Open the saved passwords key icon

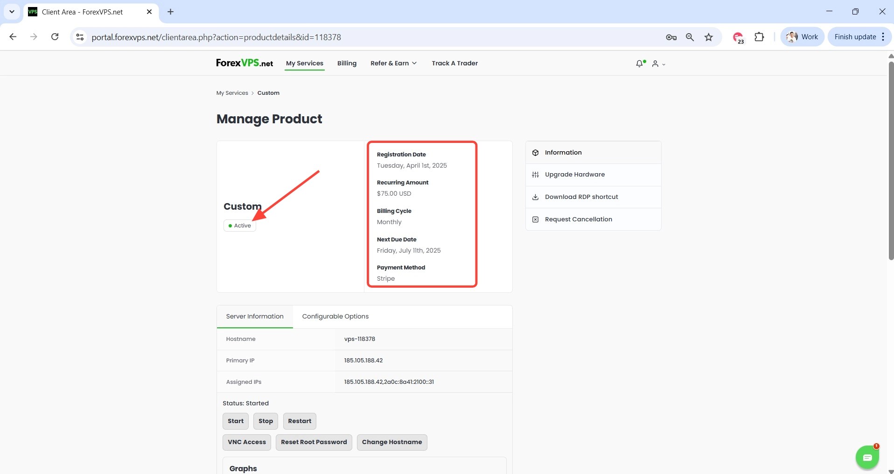click(x=671, y=37)
